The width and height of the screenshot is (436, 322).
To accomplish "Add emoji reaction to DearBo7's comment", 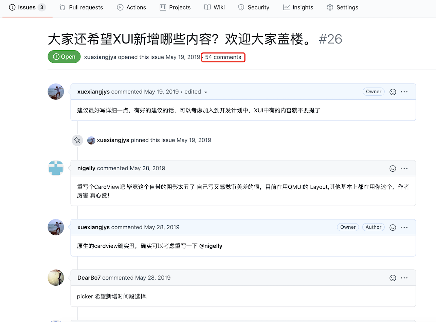I will (393, 278).
